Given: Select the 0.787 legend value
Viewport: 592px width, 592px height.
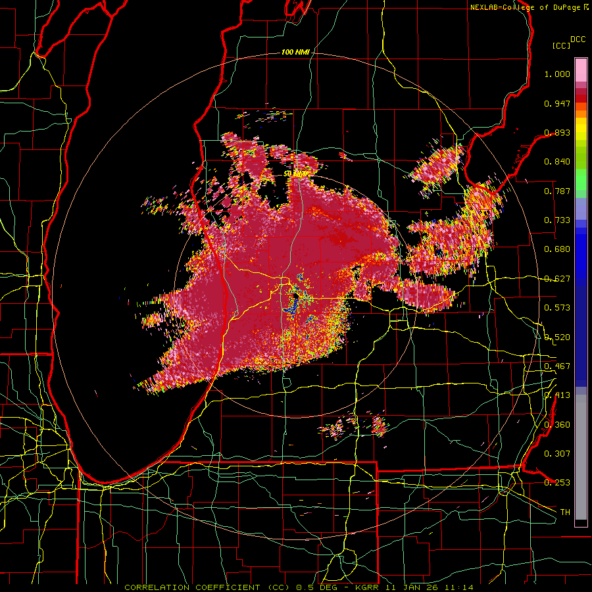Looking at the screenshot, I should click(x=557, y=191).
